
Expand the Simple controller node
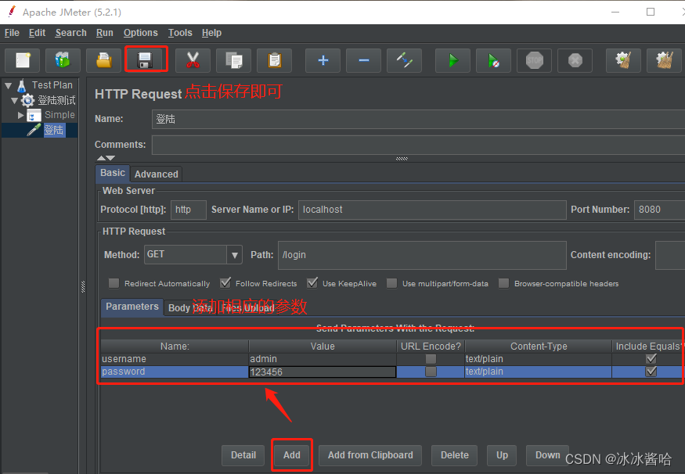20,115
